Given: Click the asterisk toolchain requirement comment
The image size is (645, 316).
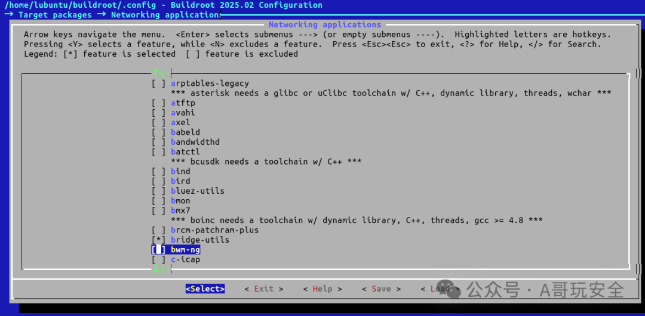Looking at the screenshot, I should (391, 93).
